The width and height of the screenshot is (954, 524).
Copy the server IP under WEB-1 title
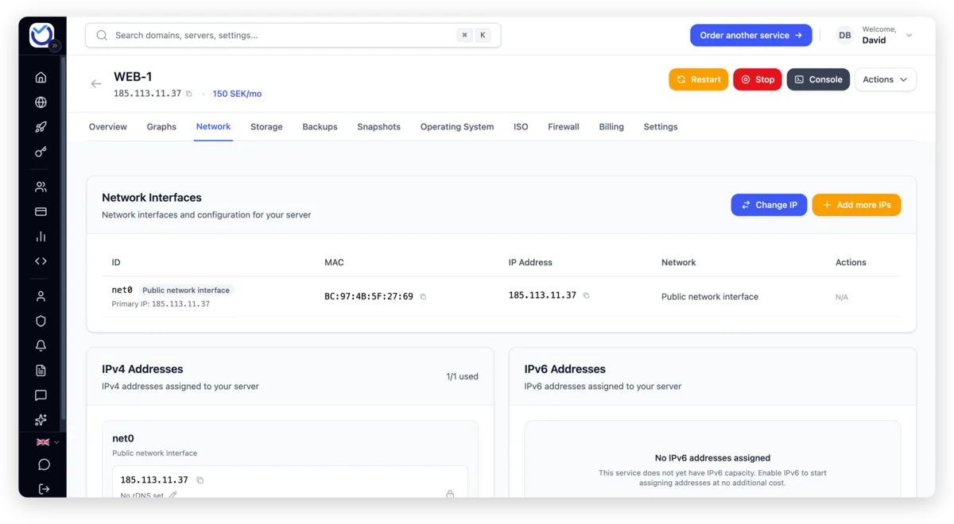click(x=189, y=94)
